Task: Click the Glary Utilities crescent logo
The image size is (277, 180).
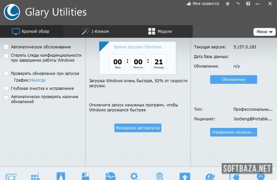Action: click(12, 12)
